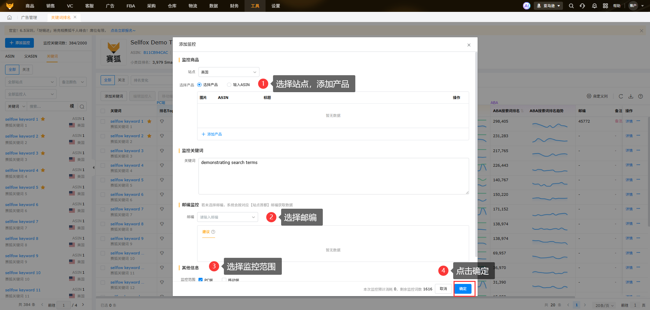Click the star next to sellfow keyword 1 in the sidebar
Screen dimensions: 650x310
[x=43, y=119]
